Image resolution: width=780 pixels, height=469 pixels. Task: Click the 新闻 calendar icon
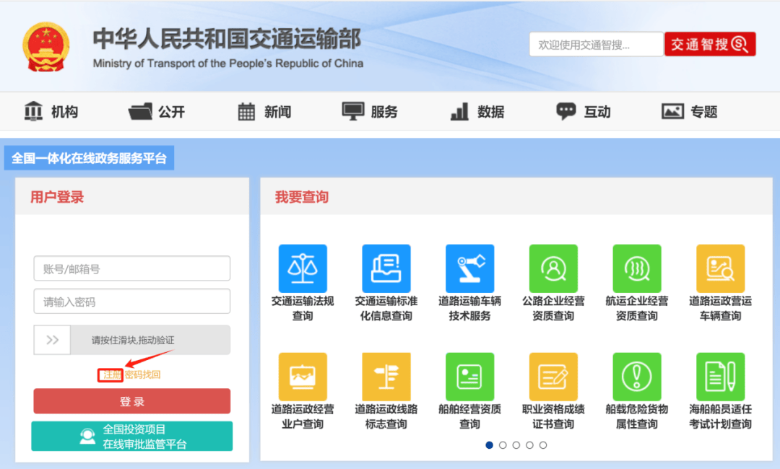tap(246, 111)
